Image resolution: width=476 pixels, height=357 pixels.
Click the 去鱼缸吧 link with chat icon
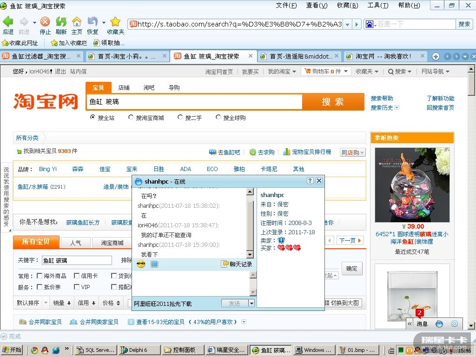[x=225, y=152]
